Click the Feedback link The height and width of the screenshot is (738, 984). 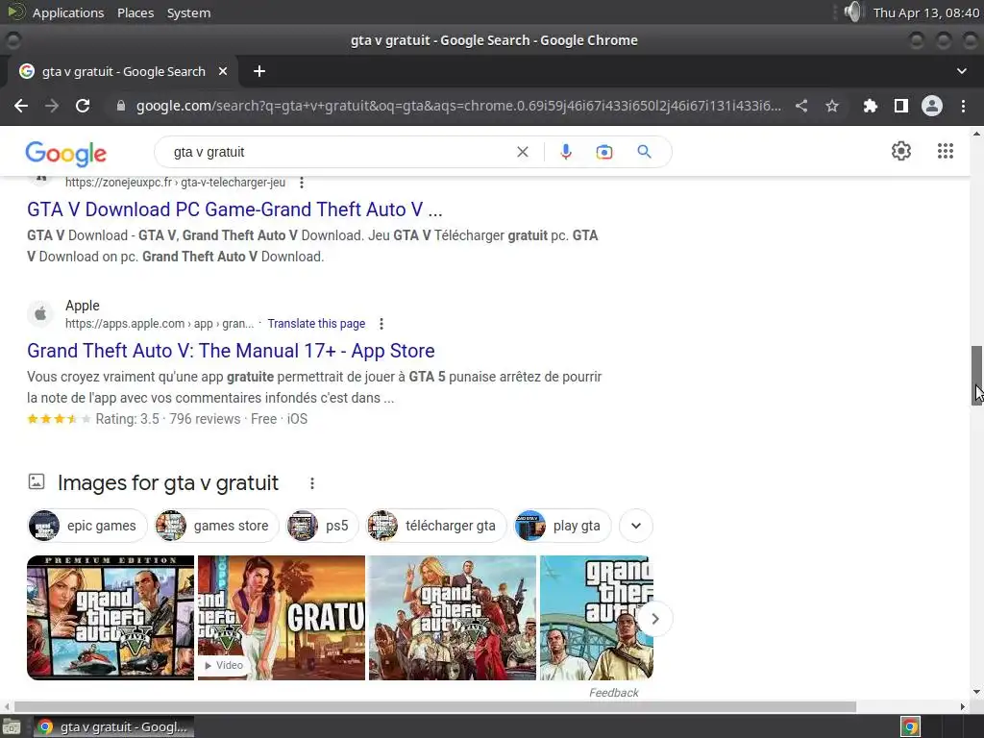coord(613,693)
